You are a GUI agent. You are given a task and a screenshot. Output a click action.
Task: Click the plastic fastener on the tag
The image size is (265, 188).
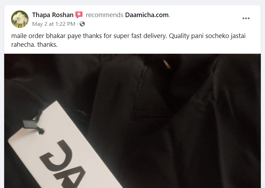click(x=30, y=125)
